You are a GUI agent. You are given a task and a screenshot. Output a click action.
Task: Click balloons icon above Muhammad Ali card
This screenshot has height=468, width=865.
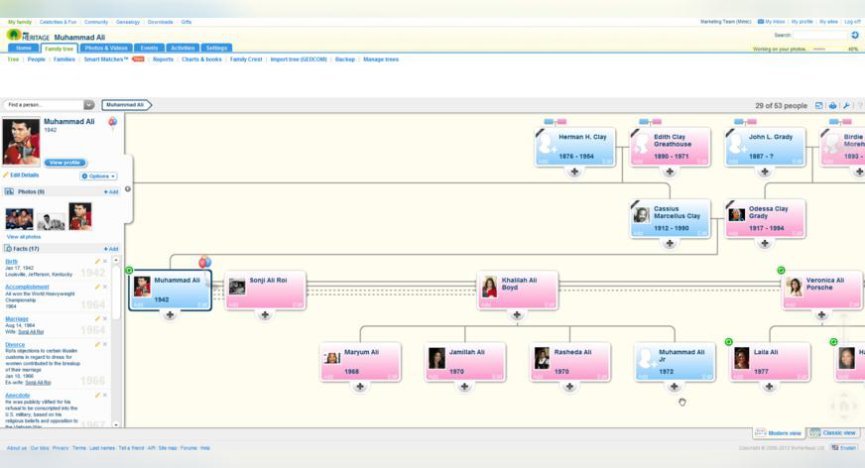click(x=204, y=263)
